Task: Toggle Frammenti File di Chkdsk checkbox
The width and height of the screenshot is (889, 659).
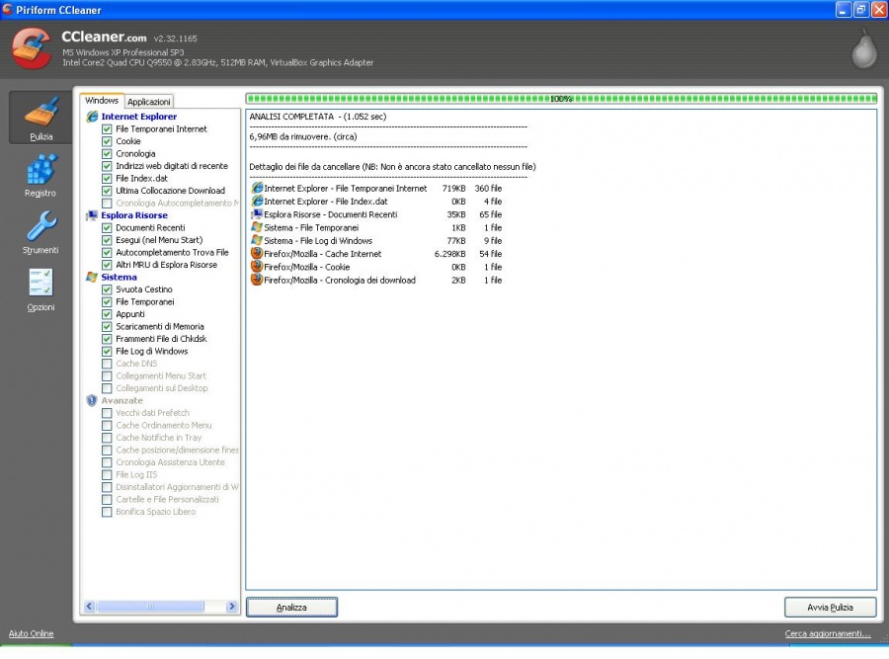Action: point(107,339)
